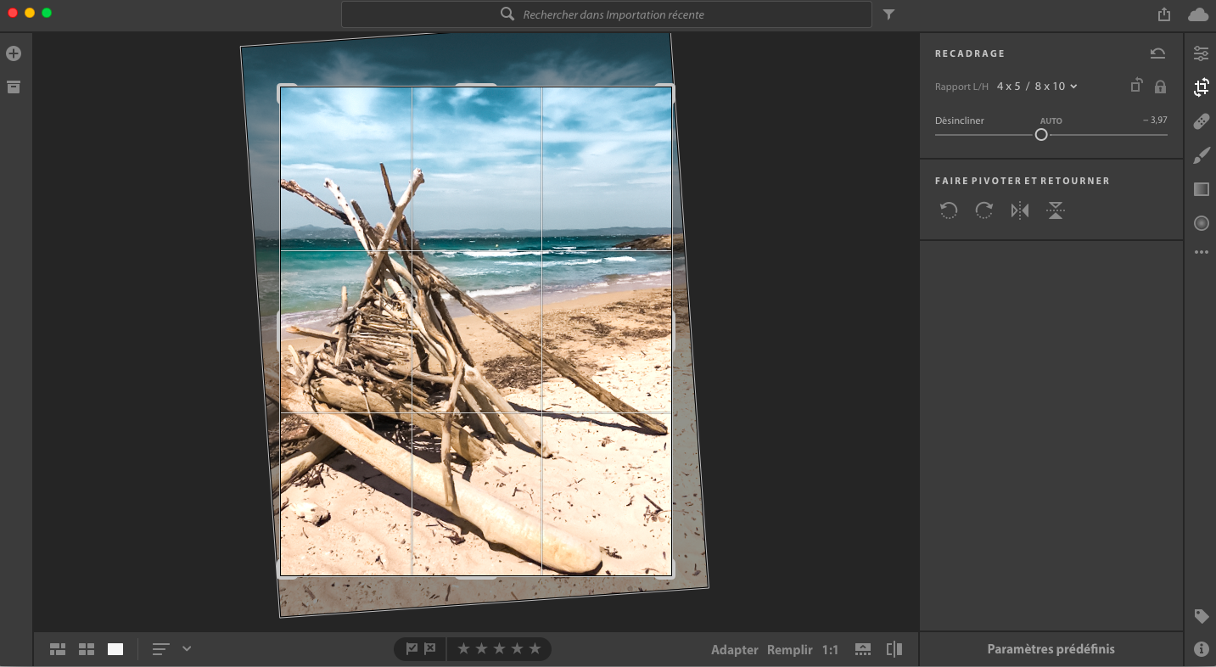Screen dimensions: 1216x667
Task: Toggle the filmstrip display
Action: [x=862, y=649]
